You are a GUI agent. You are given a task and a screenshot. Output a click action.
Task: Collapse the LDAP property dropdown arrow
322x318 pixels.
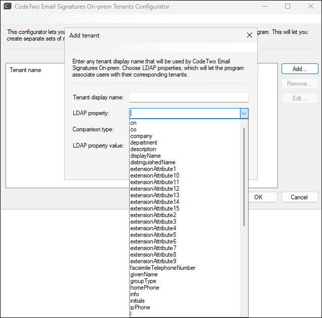coord(244,114)
